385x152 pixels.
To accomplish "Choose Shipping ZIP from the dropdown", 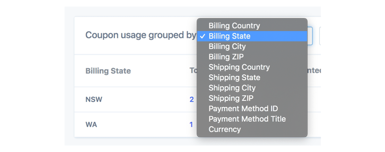I will coord(231,98).
